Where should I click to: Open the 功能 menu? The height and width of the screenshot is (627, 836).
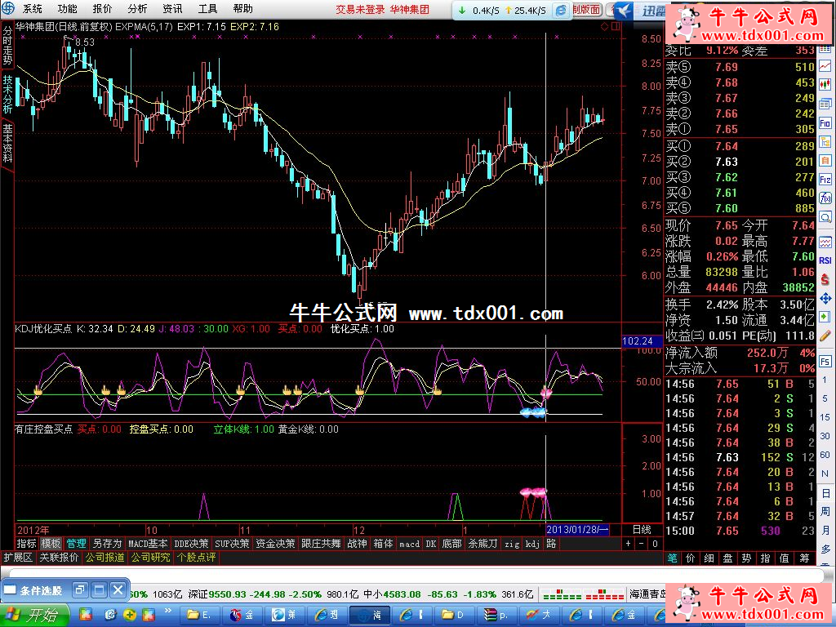pos(67,9)
